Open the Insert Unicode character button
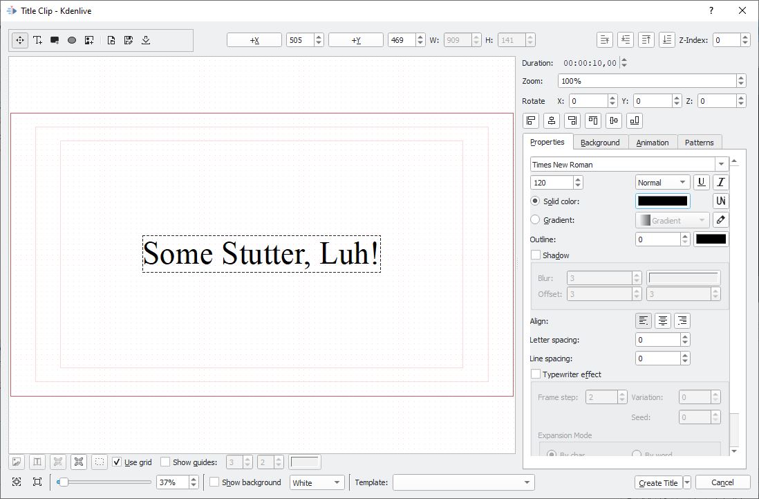The image size is (759, 499). point(721,201)
